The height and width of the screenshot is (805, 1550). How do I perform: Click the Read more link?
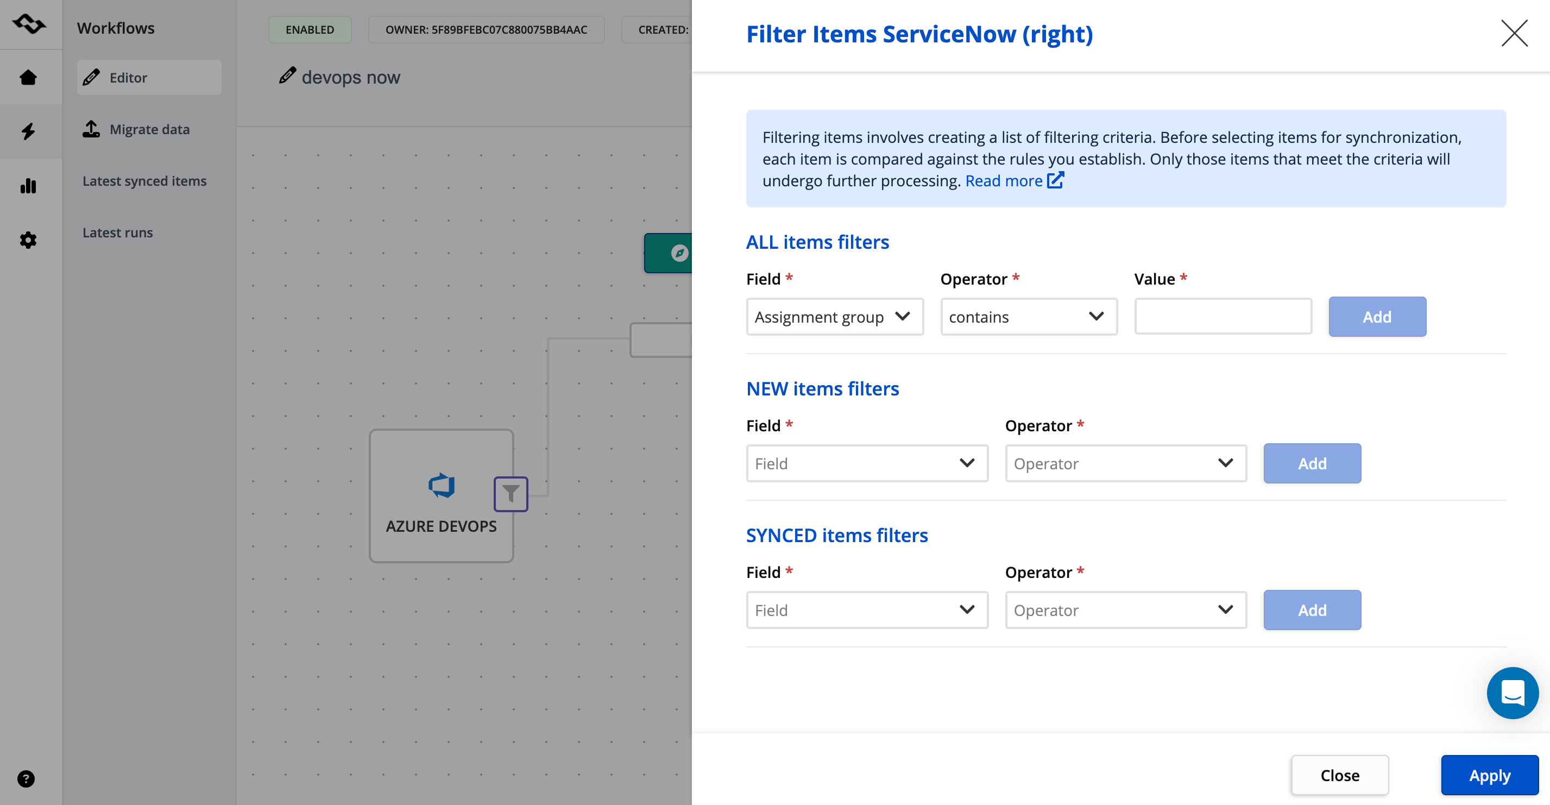coord(1004,180)
